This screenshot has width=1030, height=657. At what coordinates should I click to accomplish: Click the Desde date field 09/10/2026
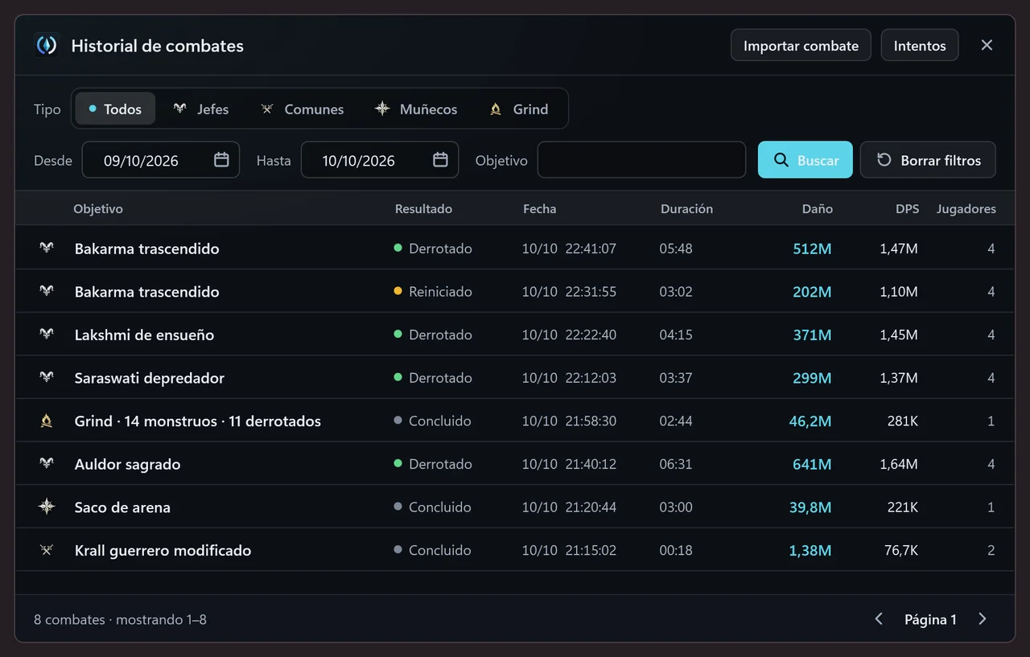(x=161, y=160)
